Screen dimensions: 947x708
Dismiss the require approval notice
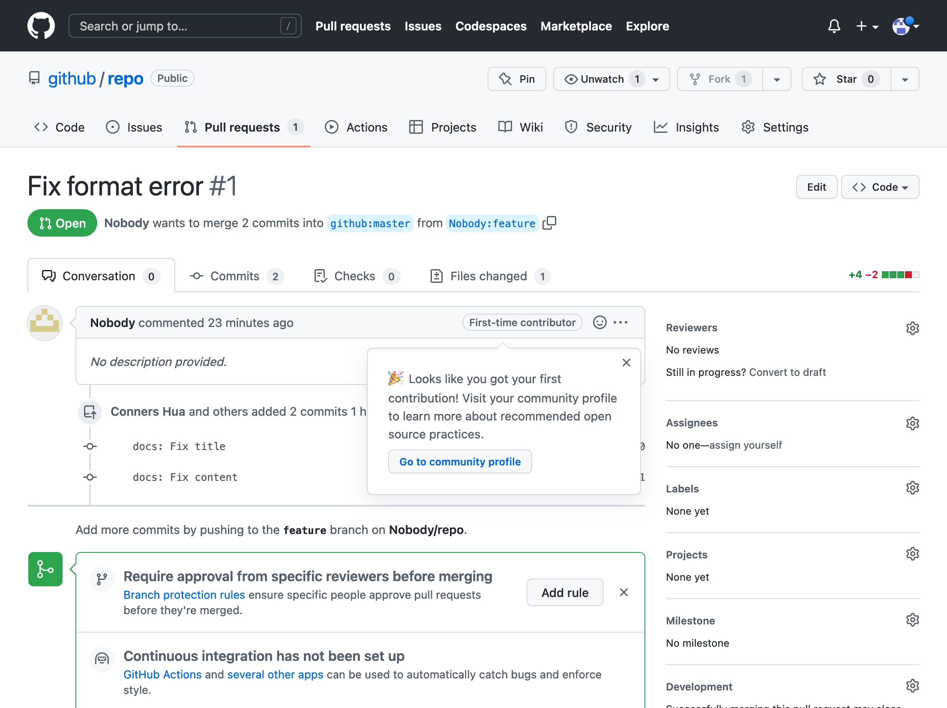tap(624, 592)
